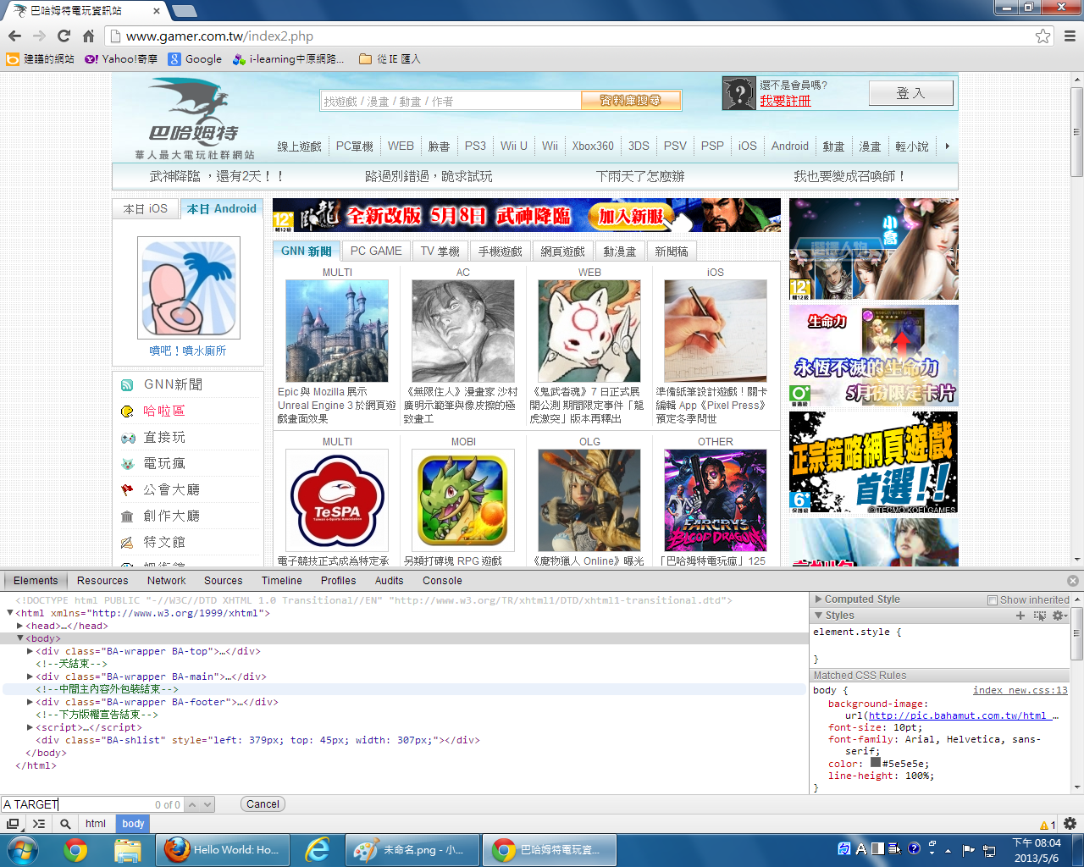Click the 創作大廳 building icon
The image size is (1084, 867).
coord(127,516)
